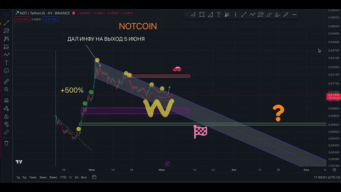This screenshot has height=192, width=341.
Task: Select the rectangle tool in favorites toolbar
Action: pyautogui.click(x=202, y=15)
